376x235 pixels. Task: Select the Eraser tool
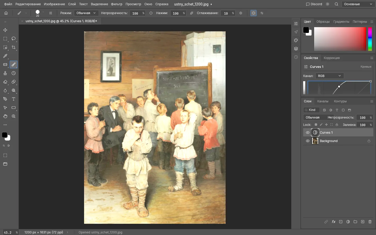[x=5, y=82]
